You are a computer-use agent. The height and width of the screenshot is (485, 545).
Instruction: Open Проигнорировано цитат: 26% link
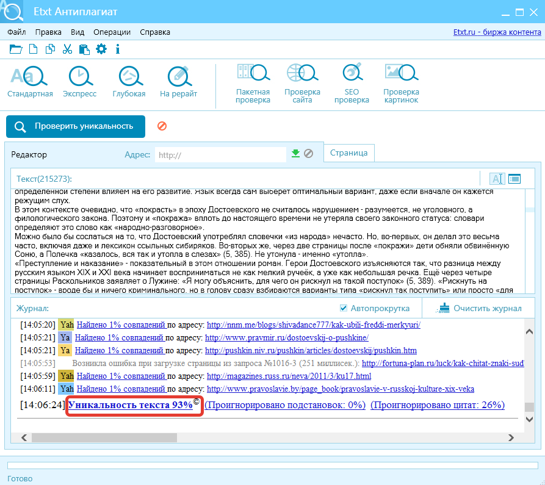[438, 405]
